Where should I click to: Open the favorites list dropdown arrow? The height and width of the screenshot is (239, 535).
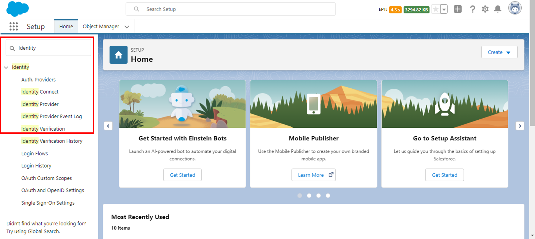[x=444, y=9]
